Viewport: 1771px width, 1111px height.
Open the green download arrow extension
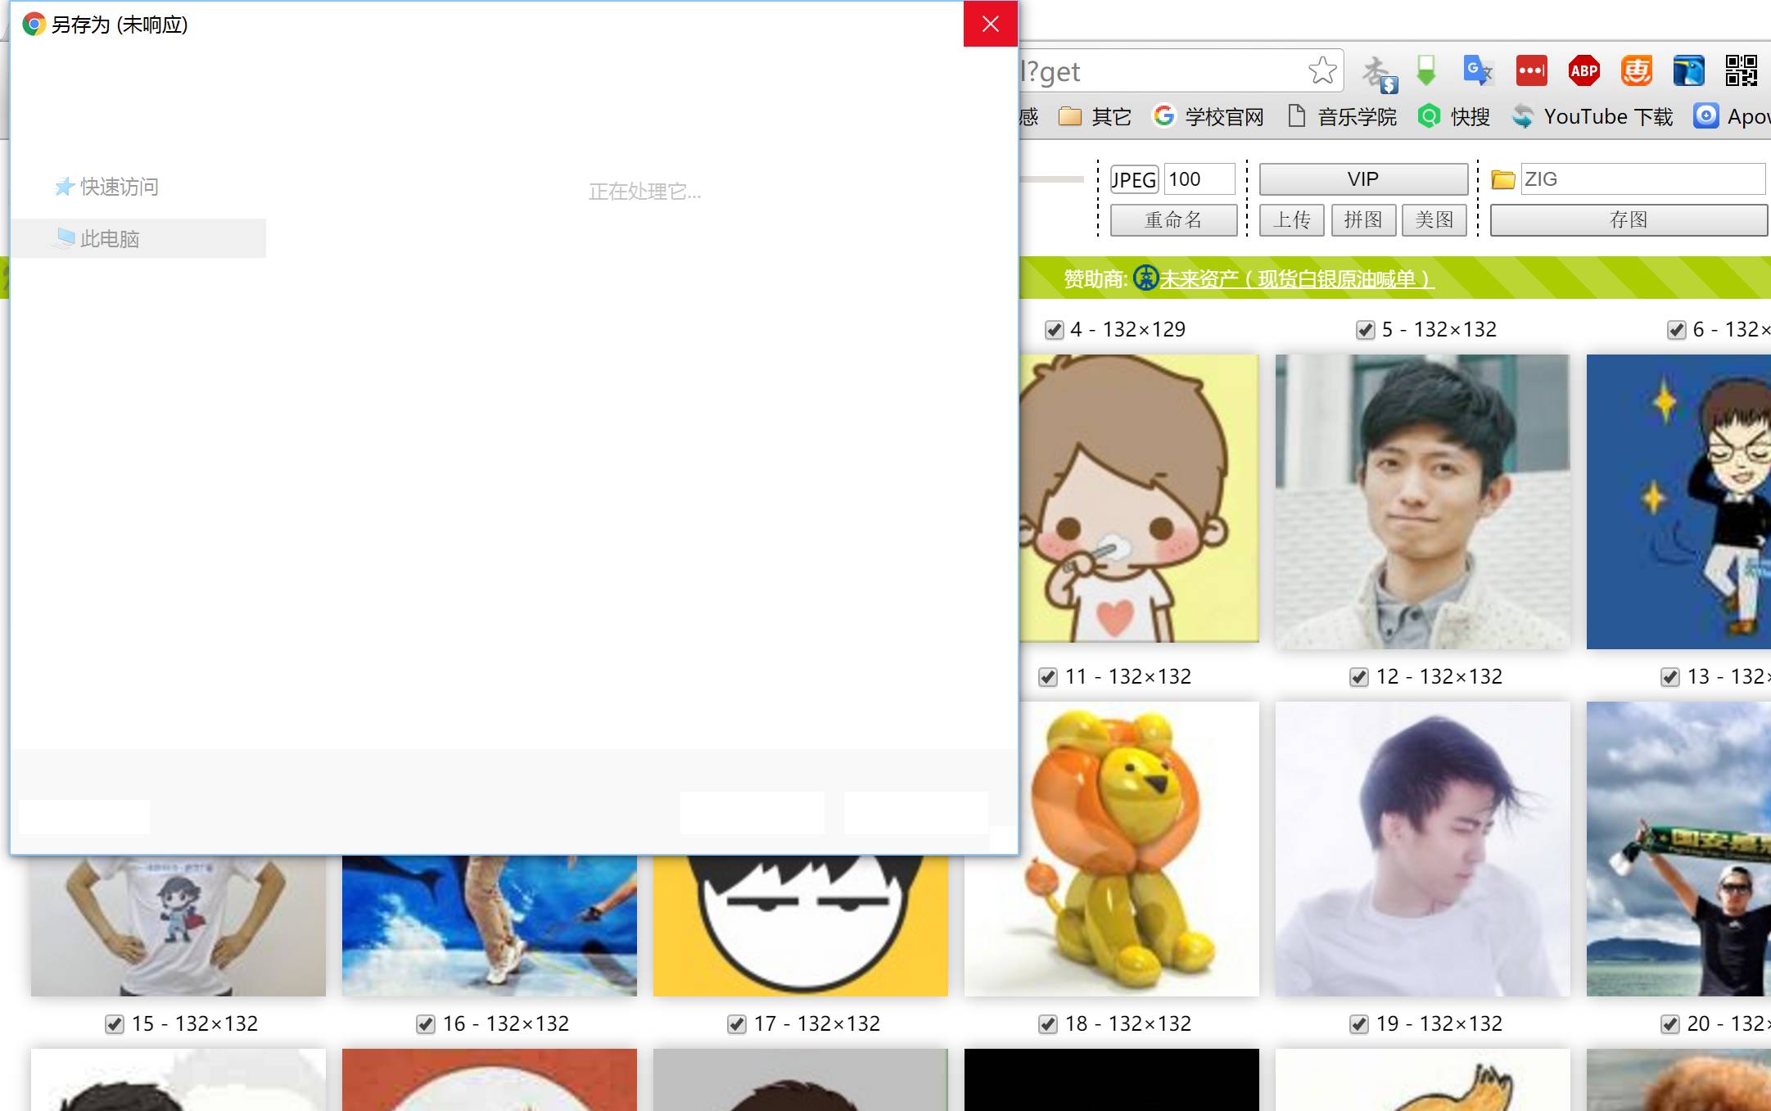(1426, 71)
